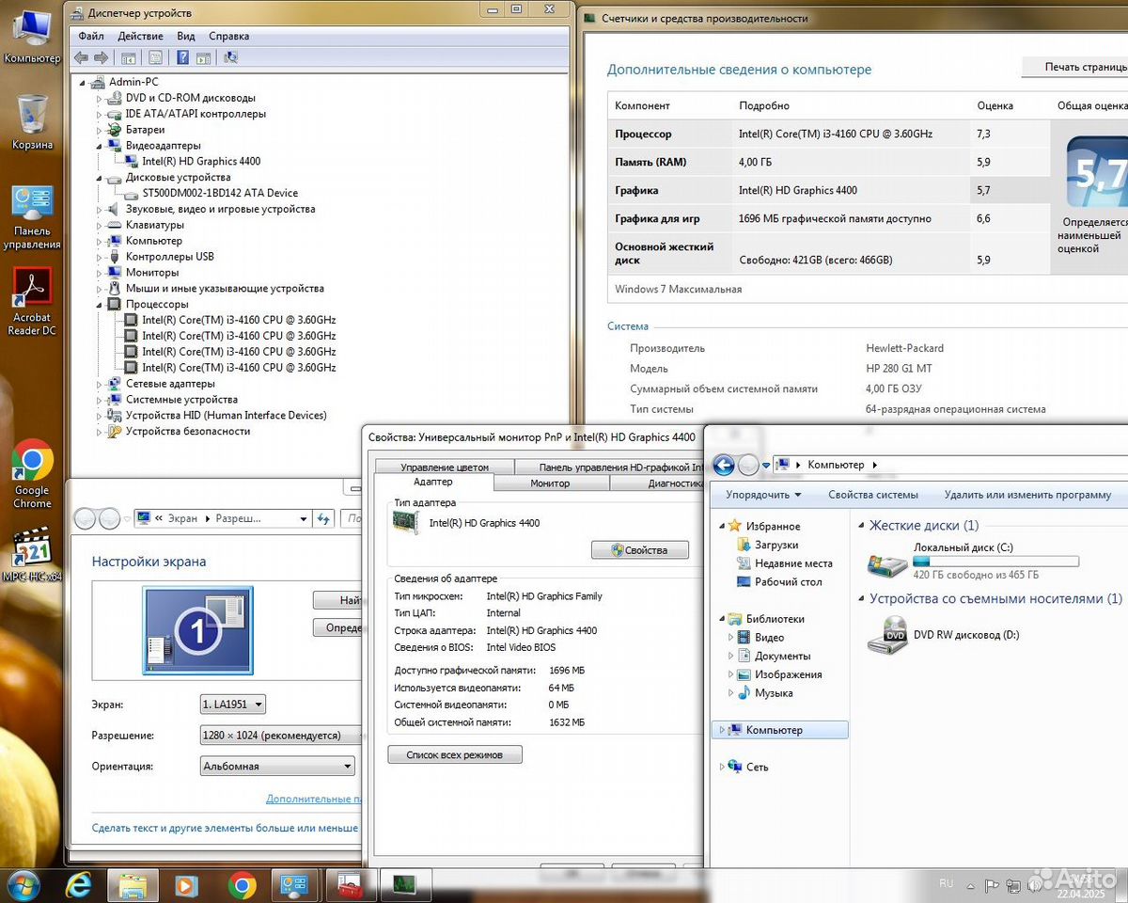Select Acrobat Reader DC desktop icon

[32, 302]
